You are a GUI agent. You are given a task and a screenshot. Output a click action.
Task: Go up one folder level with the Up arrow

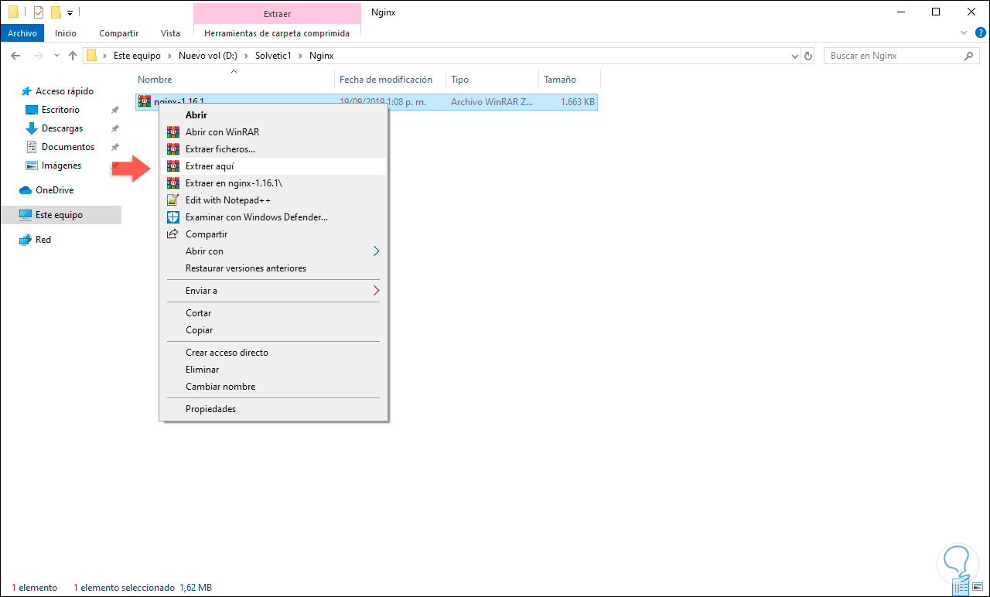(73, 56)
